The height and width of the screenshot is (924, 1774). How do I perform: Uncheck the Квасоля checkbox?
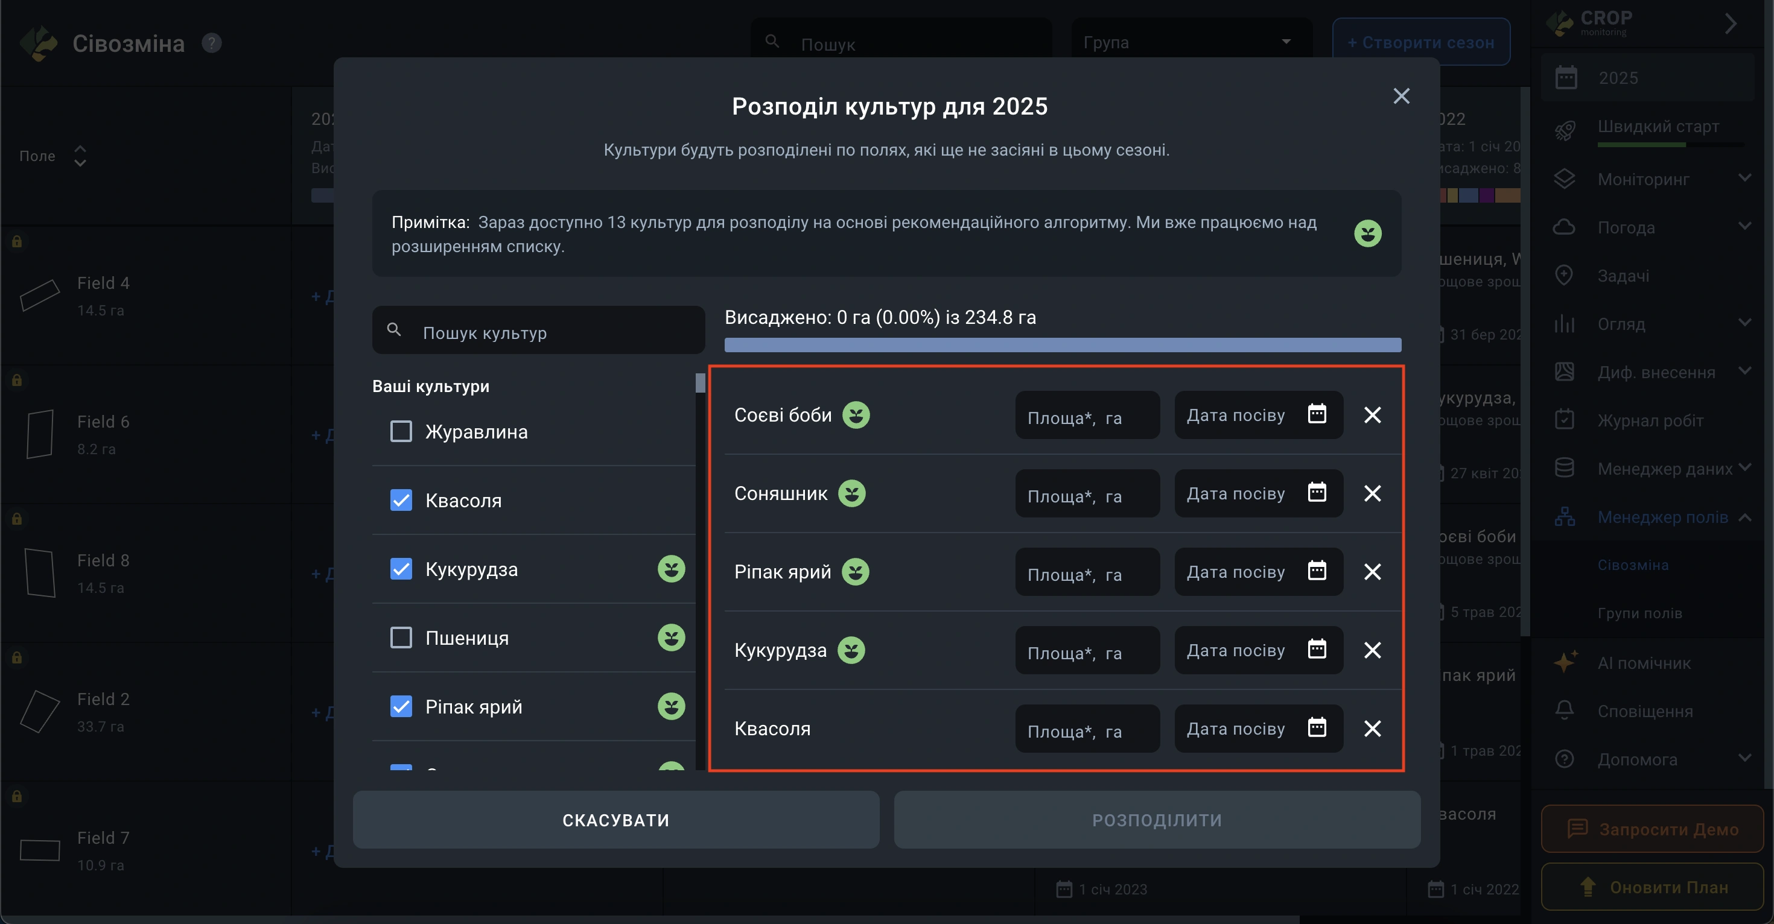(x=401, y=501)
